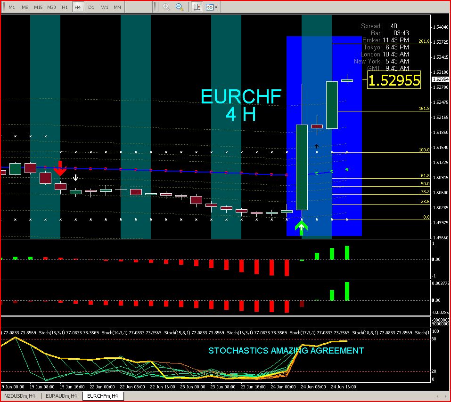
Task: Click the 0.0 Fibonacci level label
Action: click(x=426, y=217)
